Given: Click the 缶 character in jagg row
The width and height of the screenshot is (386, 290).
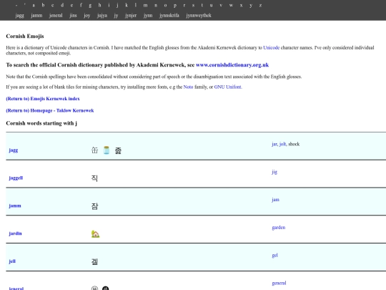Looking at the screenshot, I should [x=94, y=150].
